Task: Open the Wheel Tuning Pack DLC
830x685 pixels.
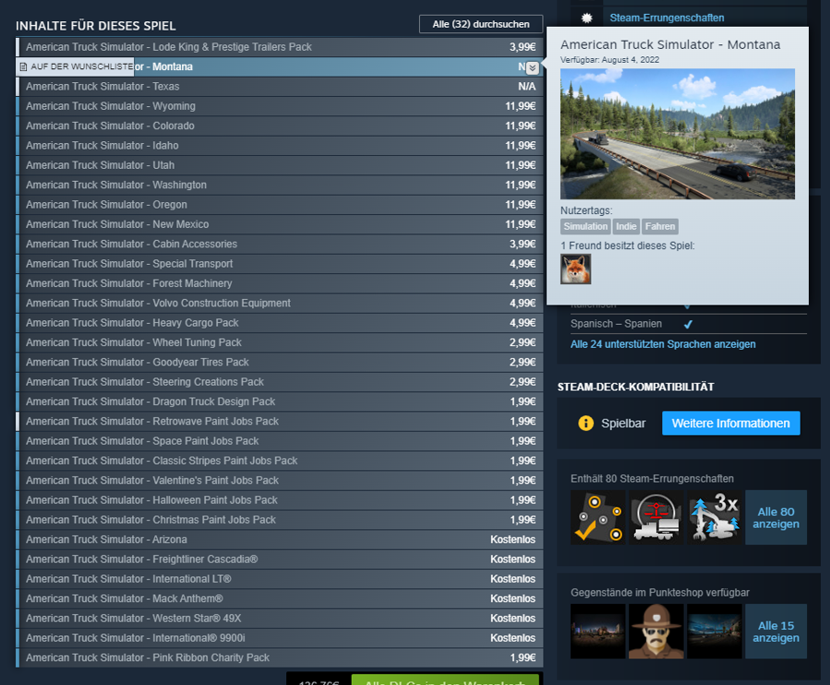Action: click(280, 342)
